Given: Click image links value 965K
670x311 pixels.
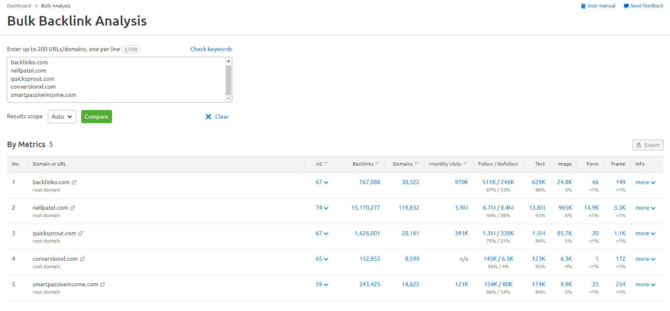Looking at the screenshot, I should pyautogui.click(x=565, y=208).
